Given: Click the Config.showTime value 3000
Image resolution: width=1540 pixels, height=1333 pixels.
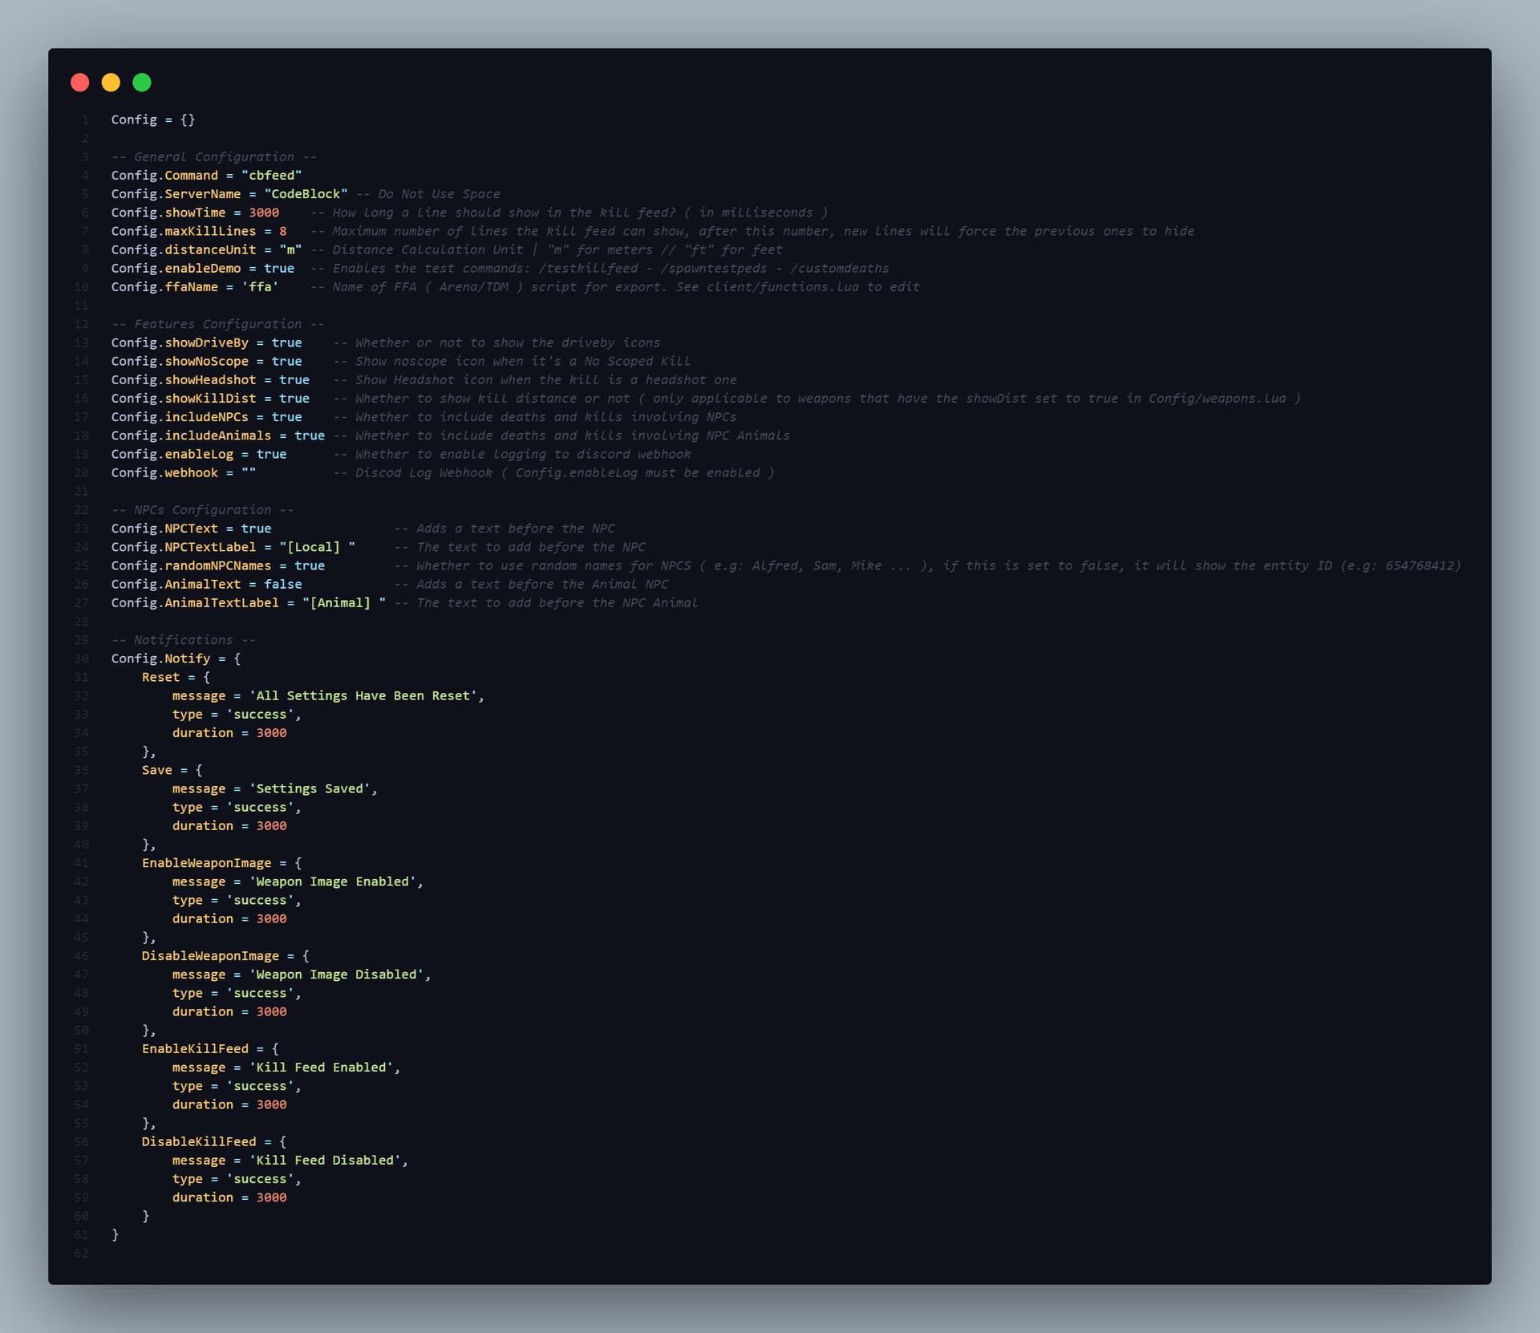Looking at the screenshot, I should tap(264, 213).
